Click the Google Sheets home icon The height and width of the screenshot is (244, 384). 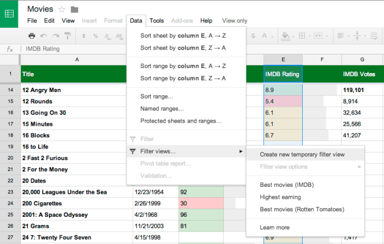(x=9, y=14)
